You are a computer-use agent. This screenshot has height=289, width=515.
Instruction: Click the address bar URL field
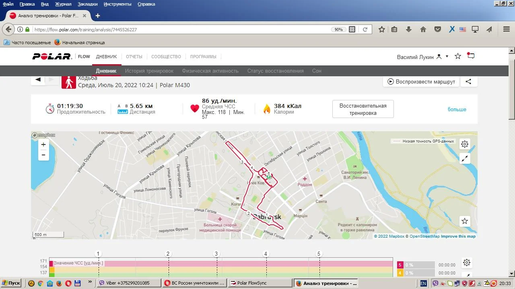pyautogui.click(x=181, y=30)
